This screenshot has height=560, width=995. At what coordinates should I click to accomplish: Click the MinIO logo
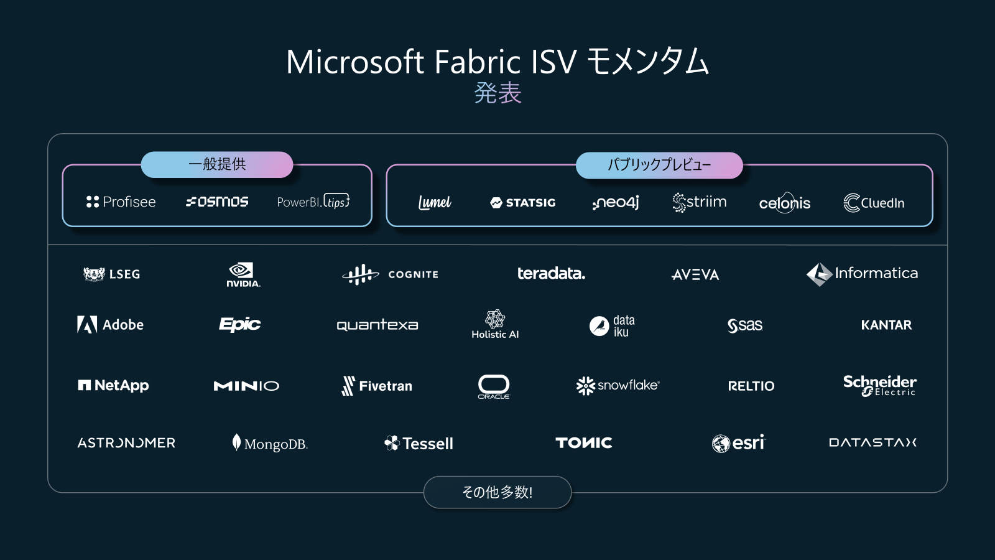pos(246,386)
